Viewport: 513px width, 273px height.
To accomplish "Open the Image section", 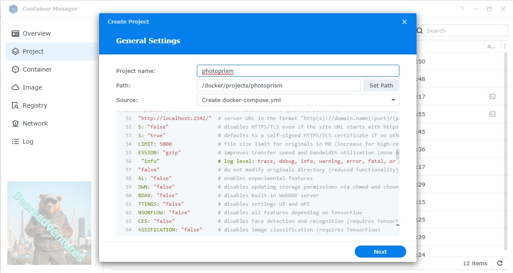I will [32, 87].
